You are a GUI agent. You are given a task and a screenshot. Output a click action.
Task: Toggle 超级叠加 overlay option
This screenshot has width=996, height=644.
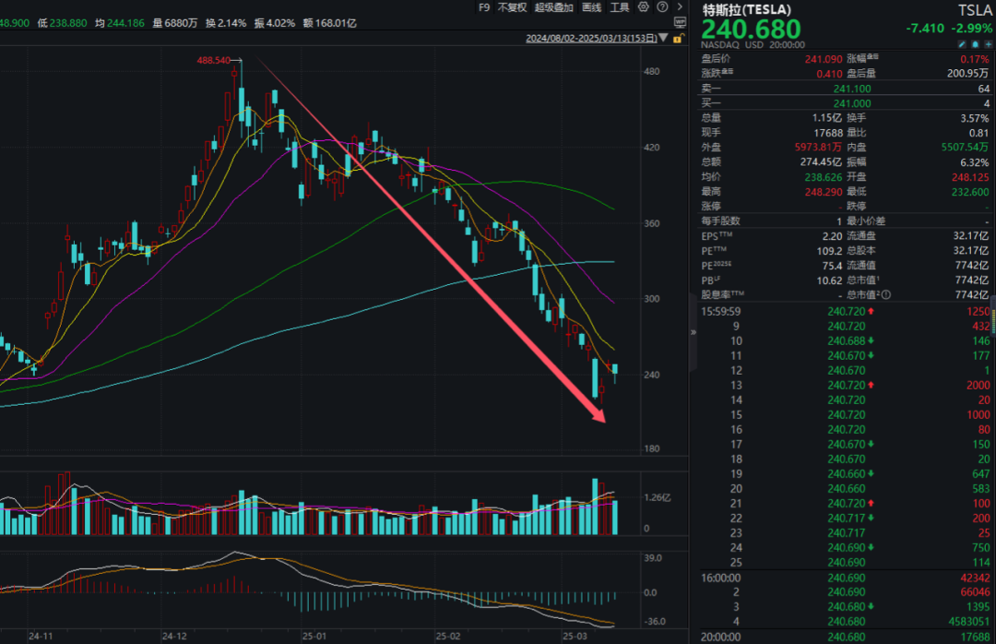(553, 7)
